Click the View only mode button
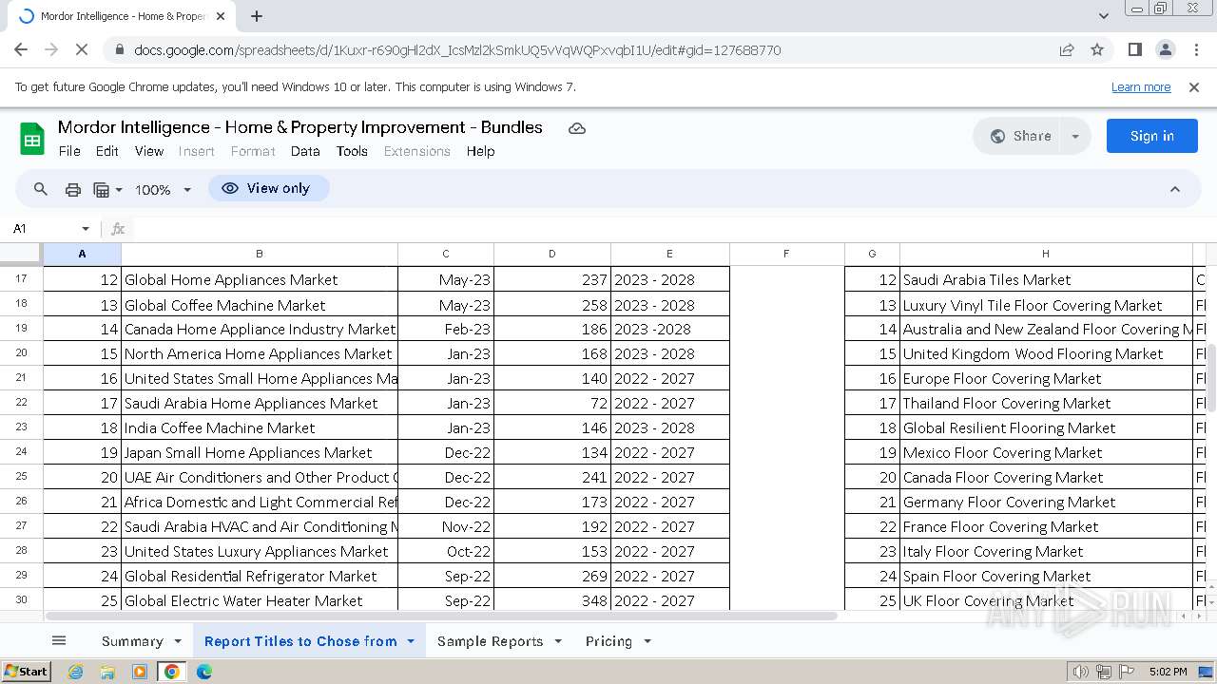Screen dimensions: 1217x684 269,188
